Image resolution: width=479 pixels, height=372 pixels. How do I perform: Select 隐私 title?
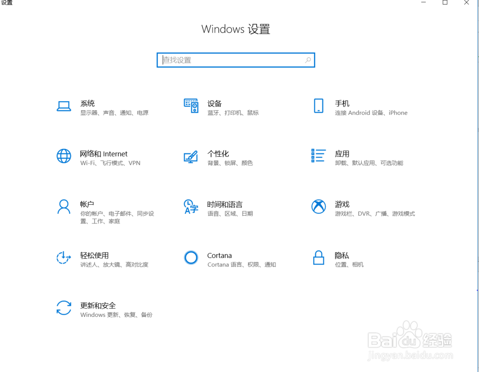[x=342, y=255]
